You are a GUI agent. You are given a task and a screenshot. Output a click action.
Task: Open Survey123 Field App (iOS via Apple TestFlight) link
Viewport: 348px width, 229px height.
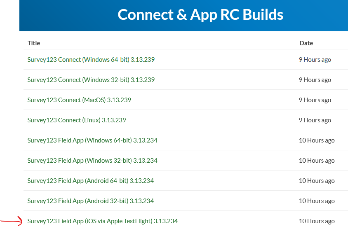(x=103, y=221)
